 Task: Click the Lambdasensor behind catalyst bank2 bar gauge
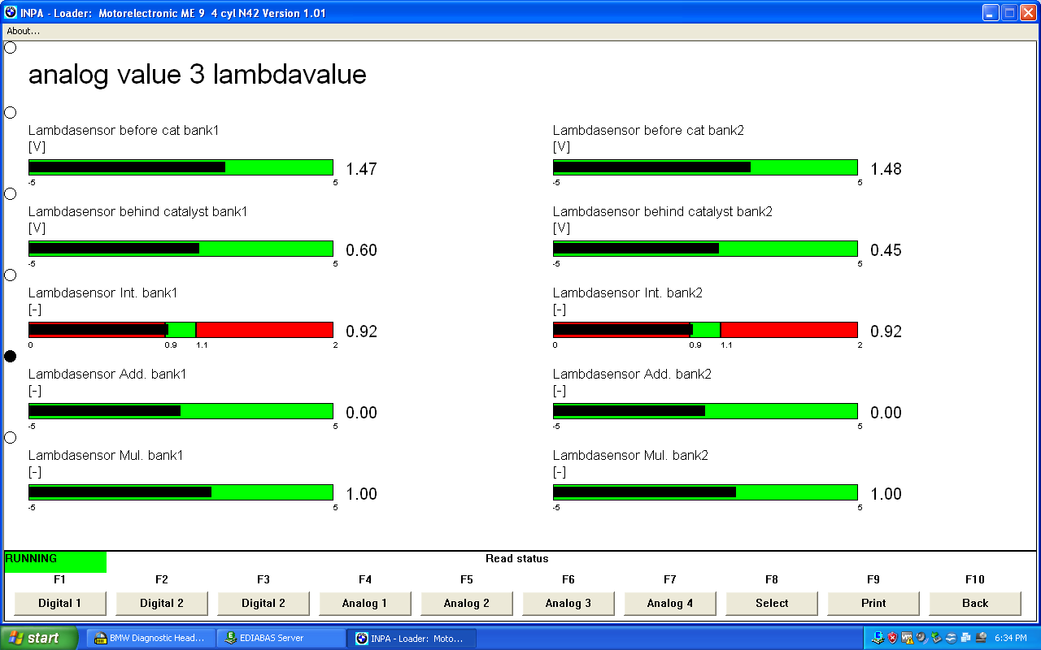[705, 249]
